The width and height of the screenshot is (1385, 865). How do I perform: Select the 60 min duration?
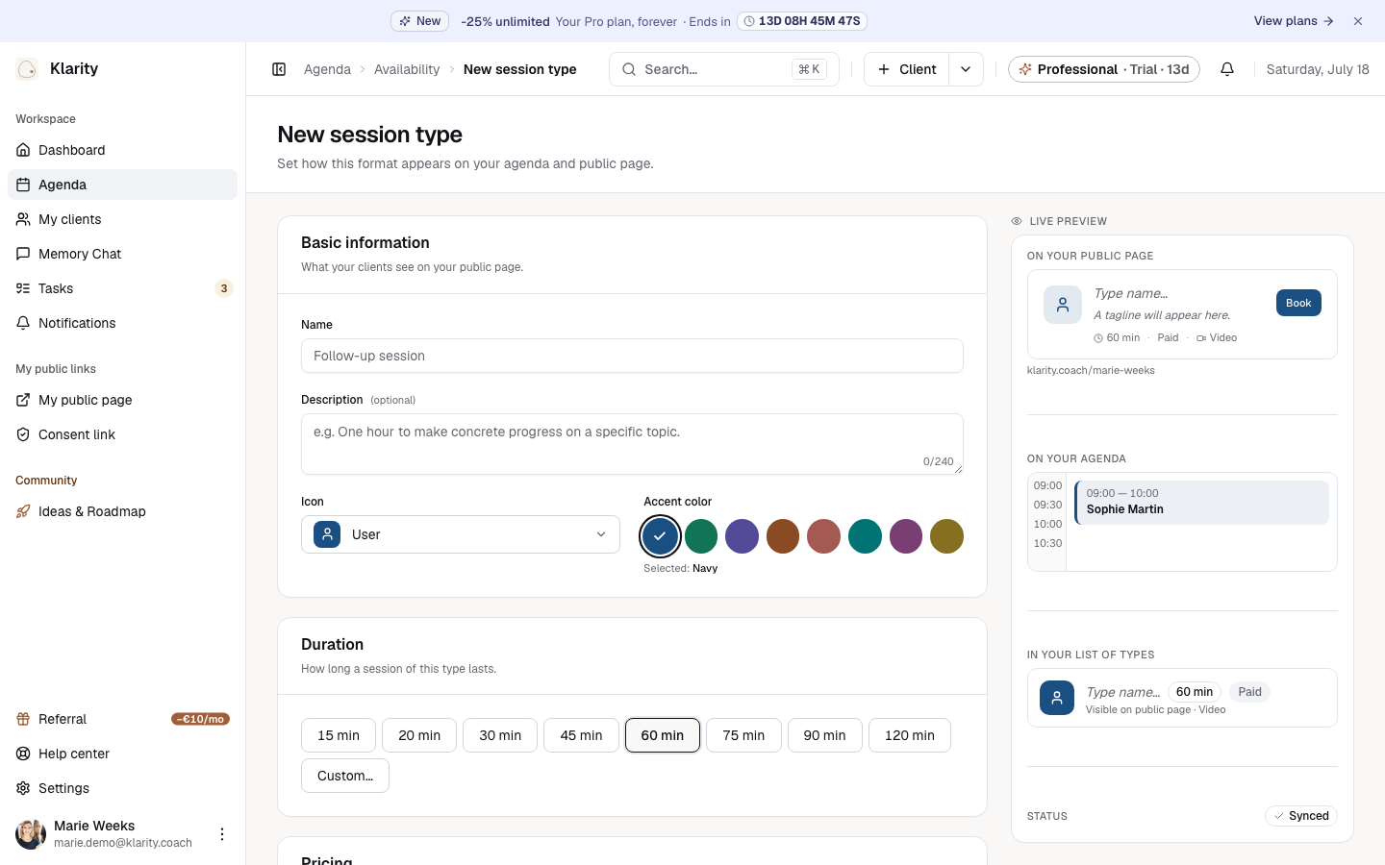(663, 735)
